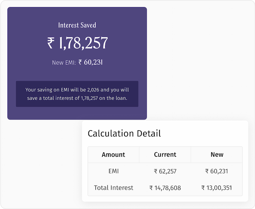
Task: Click the Amount column header
Action: [114, 155]
